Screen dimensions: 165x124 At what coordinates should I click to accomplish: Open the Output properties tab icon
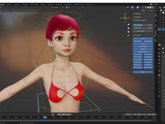click(159, 56)
